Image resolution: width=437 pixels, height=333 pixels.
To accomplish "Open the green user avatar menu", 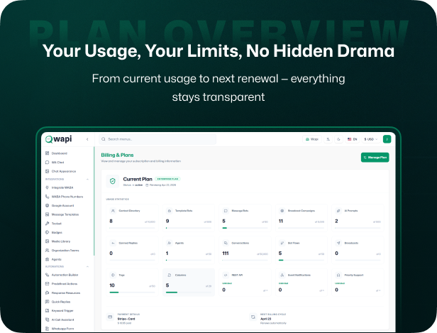I will (x=387, y=139).
